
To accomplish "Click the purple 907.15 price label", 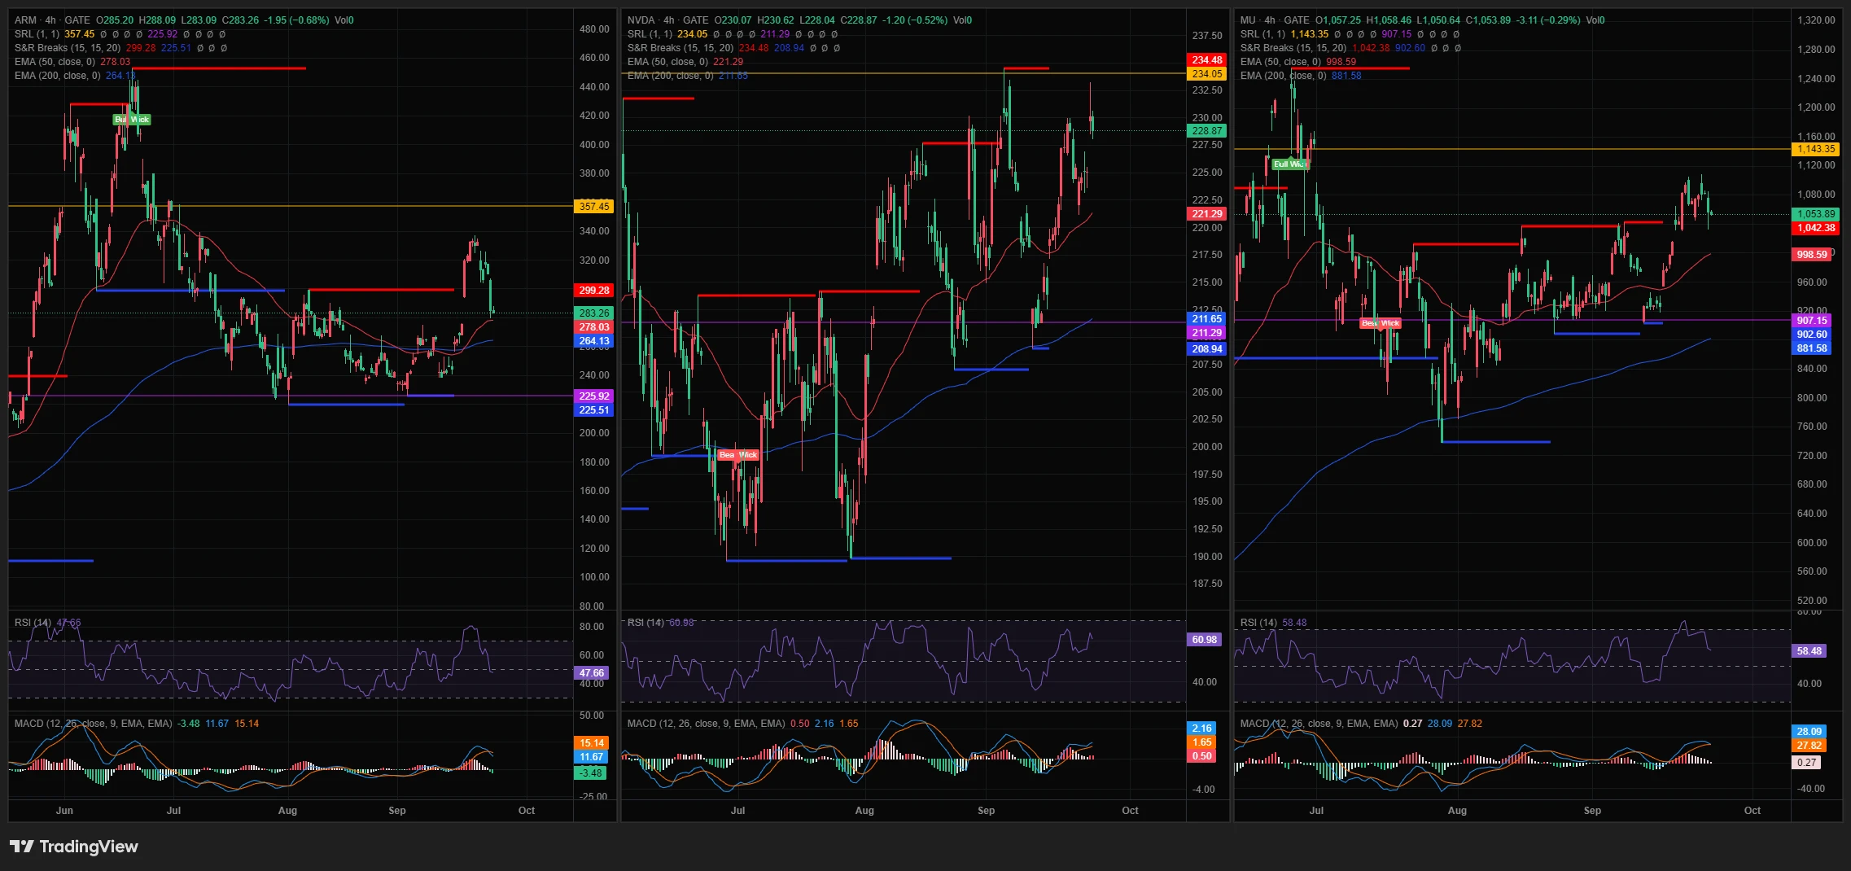I will click(1812, 321).
